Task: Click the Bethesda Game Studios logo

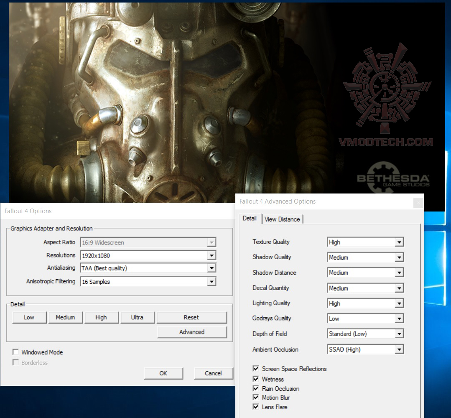Action: (x=393, y=178)
